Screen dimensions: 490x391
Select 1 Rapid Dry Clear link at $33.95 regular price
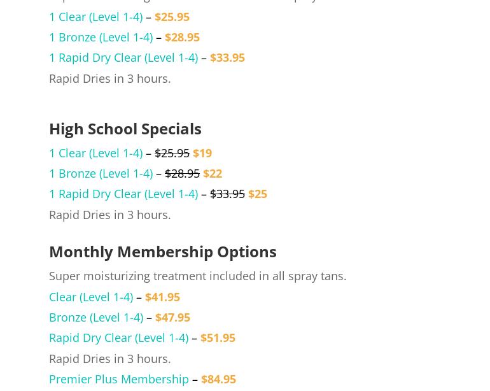[x=123, y=58]
